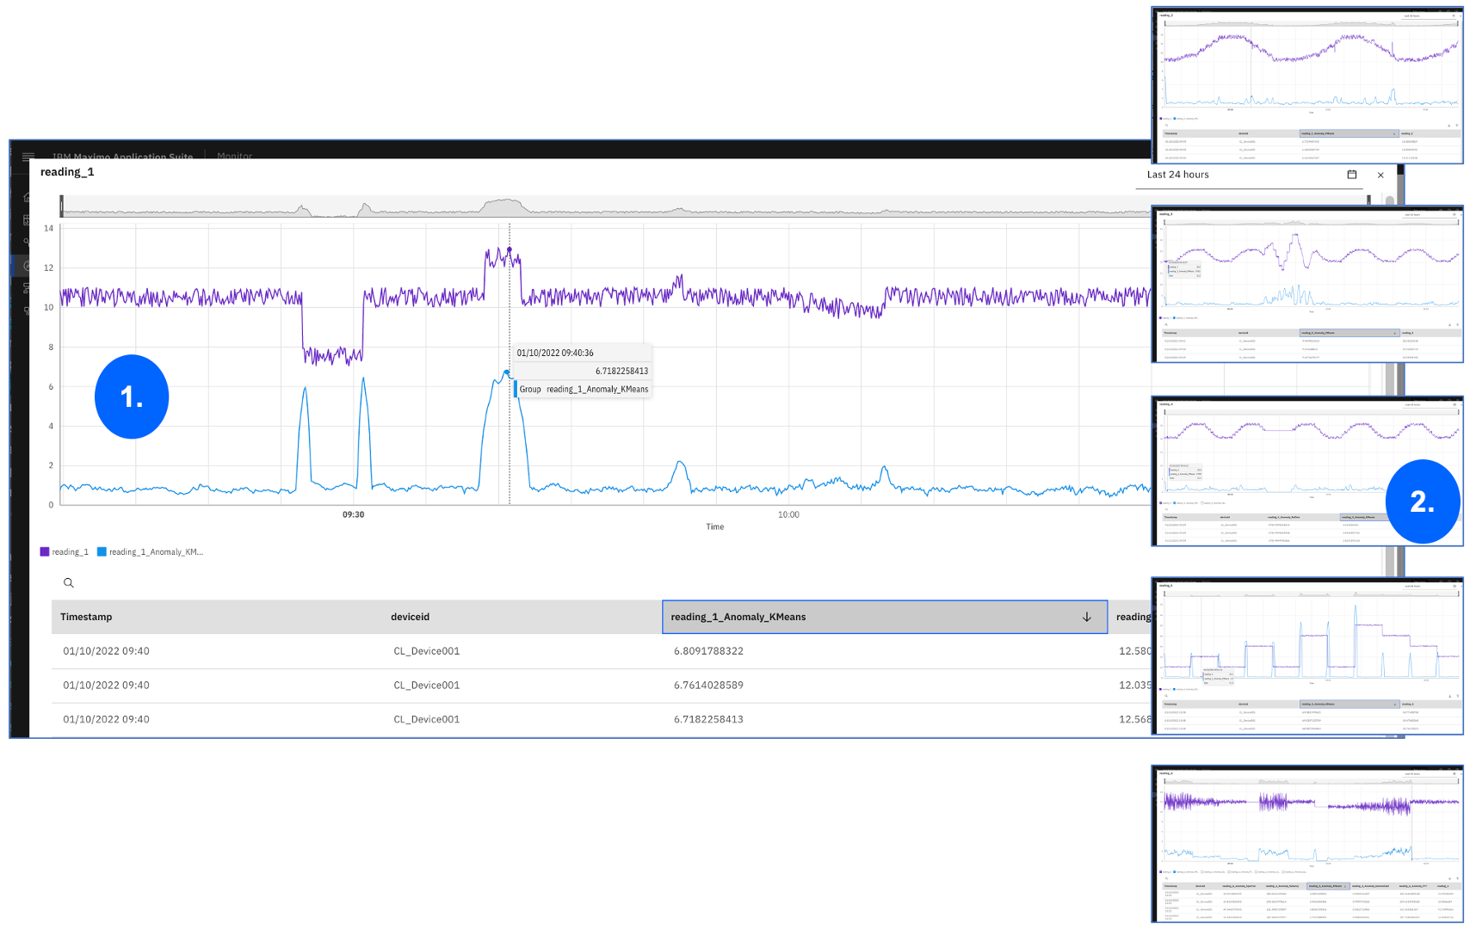
Task: Click reading_1_Anomaly_KMeans column header
Action: click(885, 617)
